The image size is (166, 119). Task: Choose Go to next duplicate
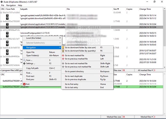(x=87, y=76)
